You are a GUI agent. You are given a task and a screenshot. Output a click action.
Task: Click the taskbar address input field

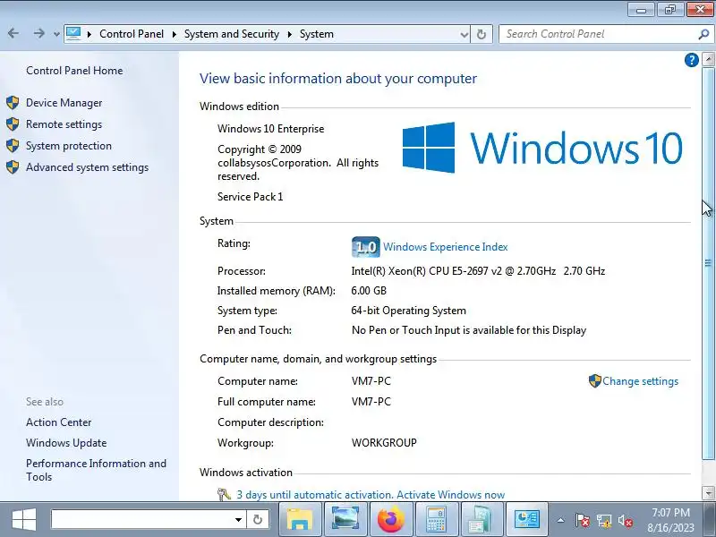point(141,520)
